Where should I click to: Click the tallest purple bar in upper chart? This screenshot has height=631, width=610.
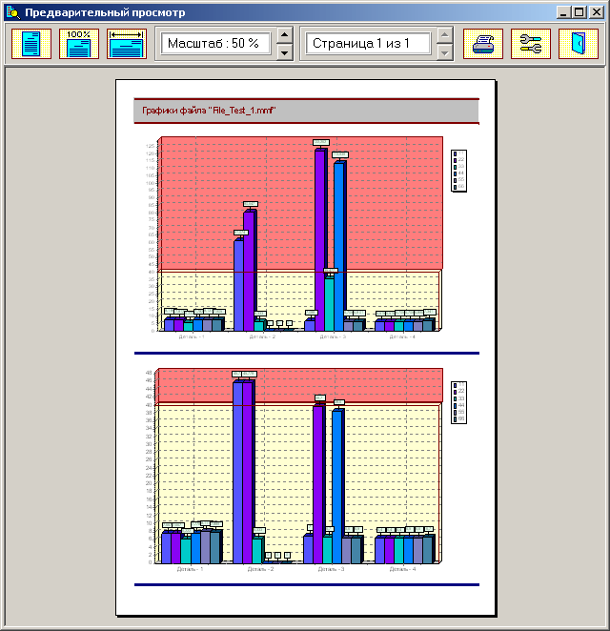point(321,238)
